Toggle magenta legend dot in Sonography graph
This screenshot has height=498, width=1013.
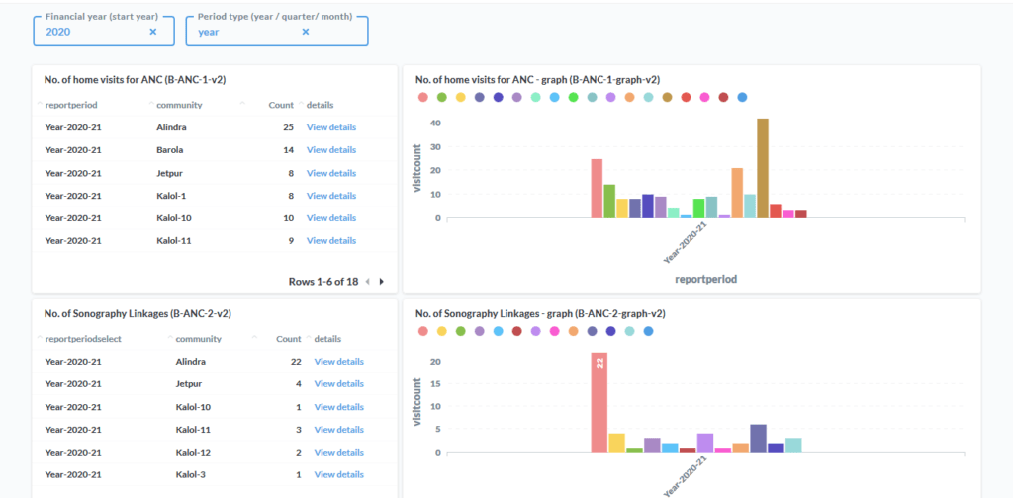554,331
